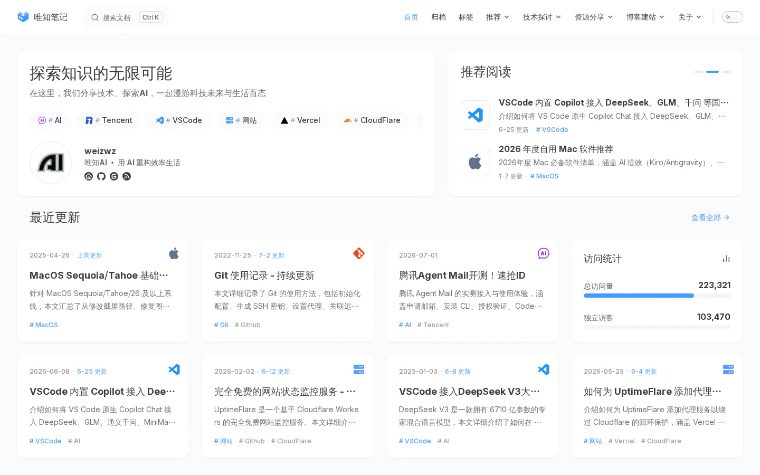Select the Vercel tag pill in the hero section

(x=300, y=120)
